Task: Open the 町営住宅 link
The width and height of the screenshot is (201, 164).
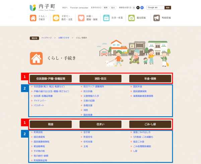Action: (88, 137)
